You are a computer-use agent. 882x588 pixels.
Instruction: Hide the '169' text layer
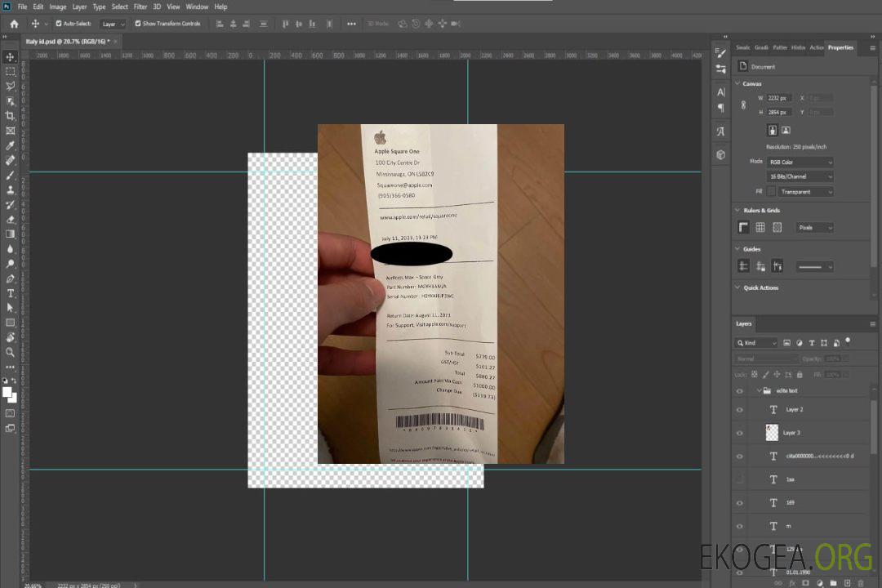(740, 503)
